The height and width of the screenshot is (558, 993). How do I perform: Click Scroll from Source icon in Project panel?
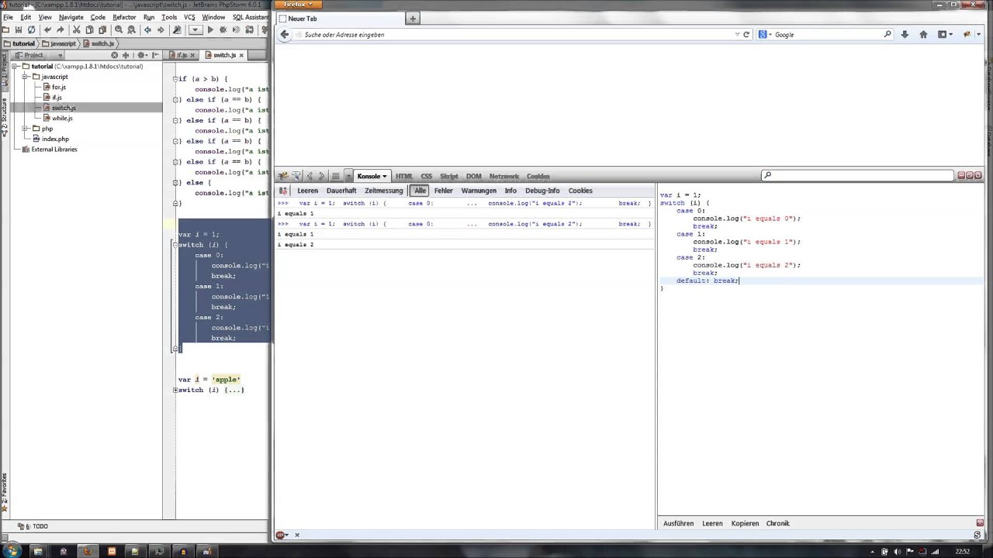[x=114, y=55]
